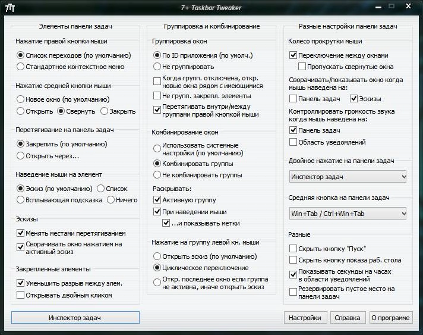Open 'О программе' about button
423x335 pixels.
coord(391,317)
